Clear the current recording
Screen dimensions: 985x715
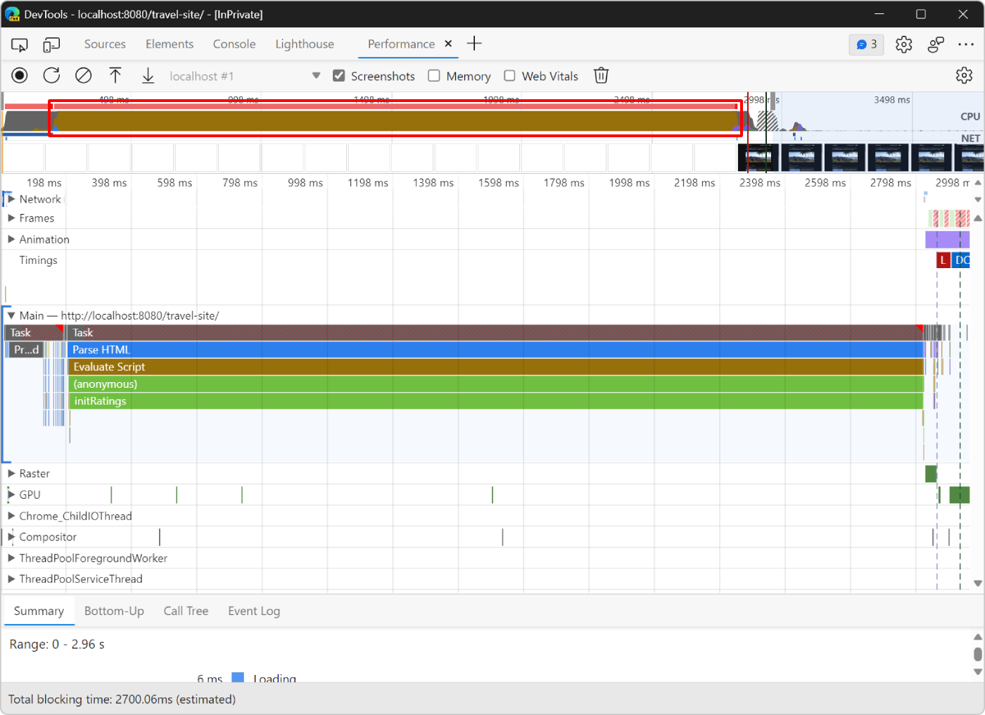coord(83,75)
